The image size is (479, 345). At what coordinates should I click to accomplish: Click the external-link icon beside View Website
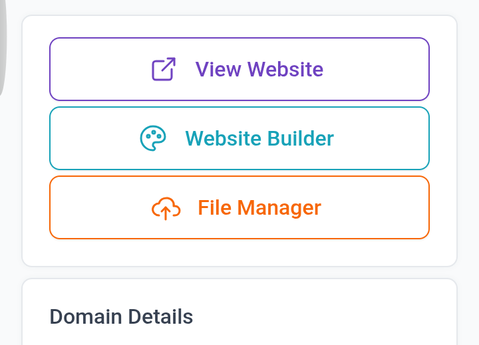[164, 69]
